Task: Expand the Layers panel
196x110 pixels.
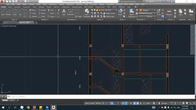Action: [x=100, y=20]
